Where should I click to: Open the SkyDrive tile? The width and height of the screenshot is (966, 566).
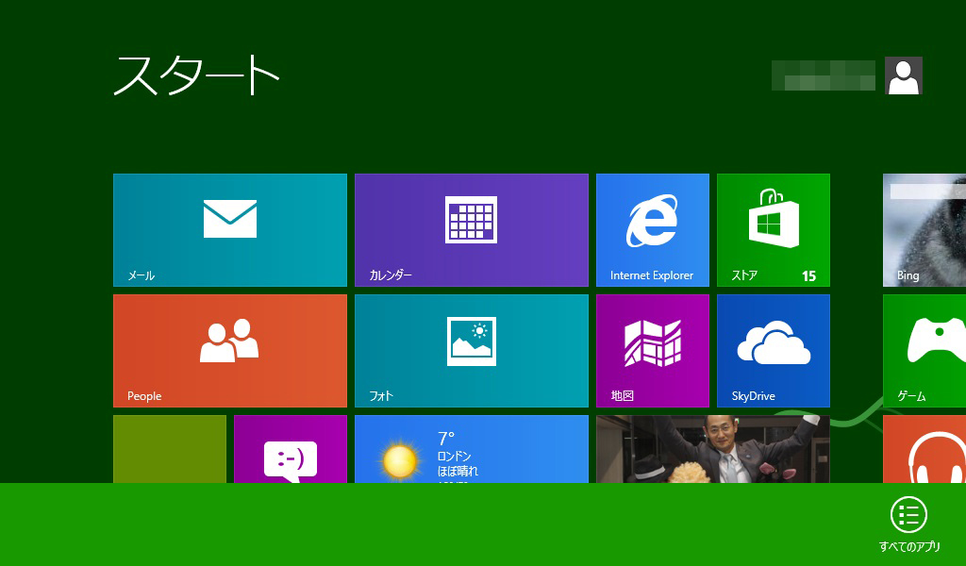tap(774, 350)
